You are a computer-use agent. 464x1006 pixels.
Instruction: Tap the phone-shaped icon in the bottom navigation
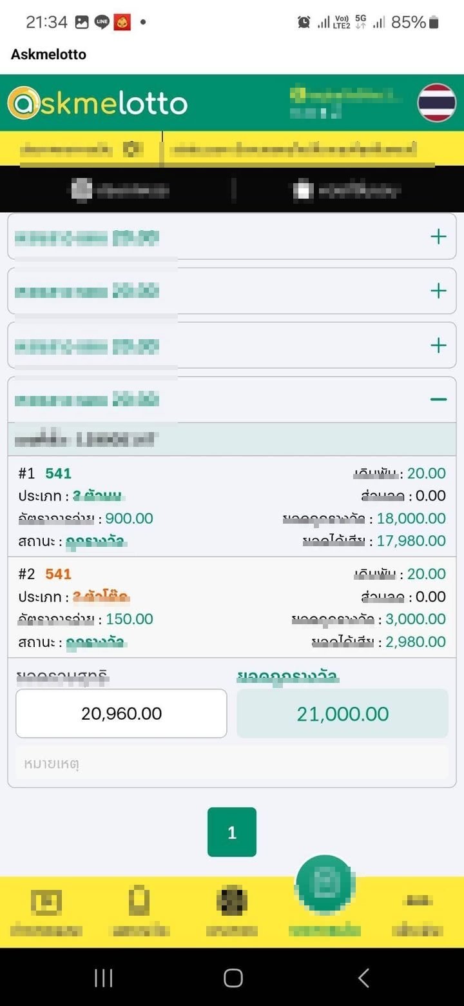[x=140, y=902]
